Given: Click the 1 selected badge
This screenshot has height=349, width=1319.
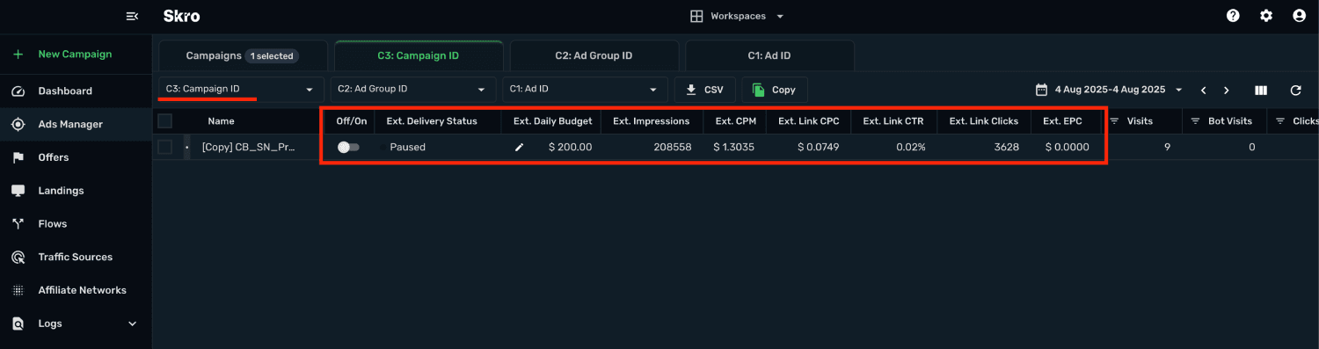Looking at the screenshot, I should pos(273,55).
